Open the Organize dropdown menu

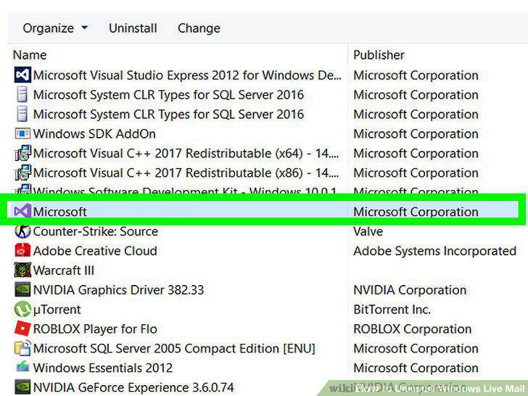[55, 28]
